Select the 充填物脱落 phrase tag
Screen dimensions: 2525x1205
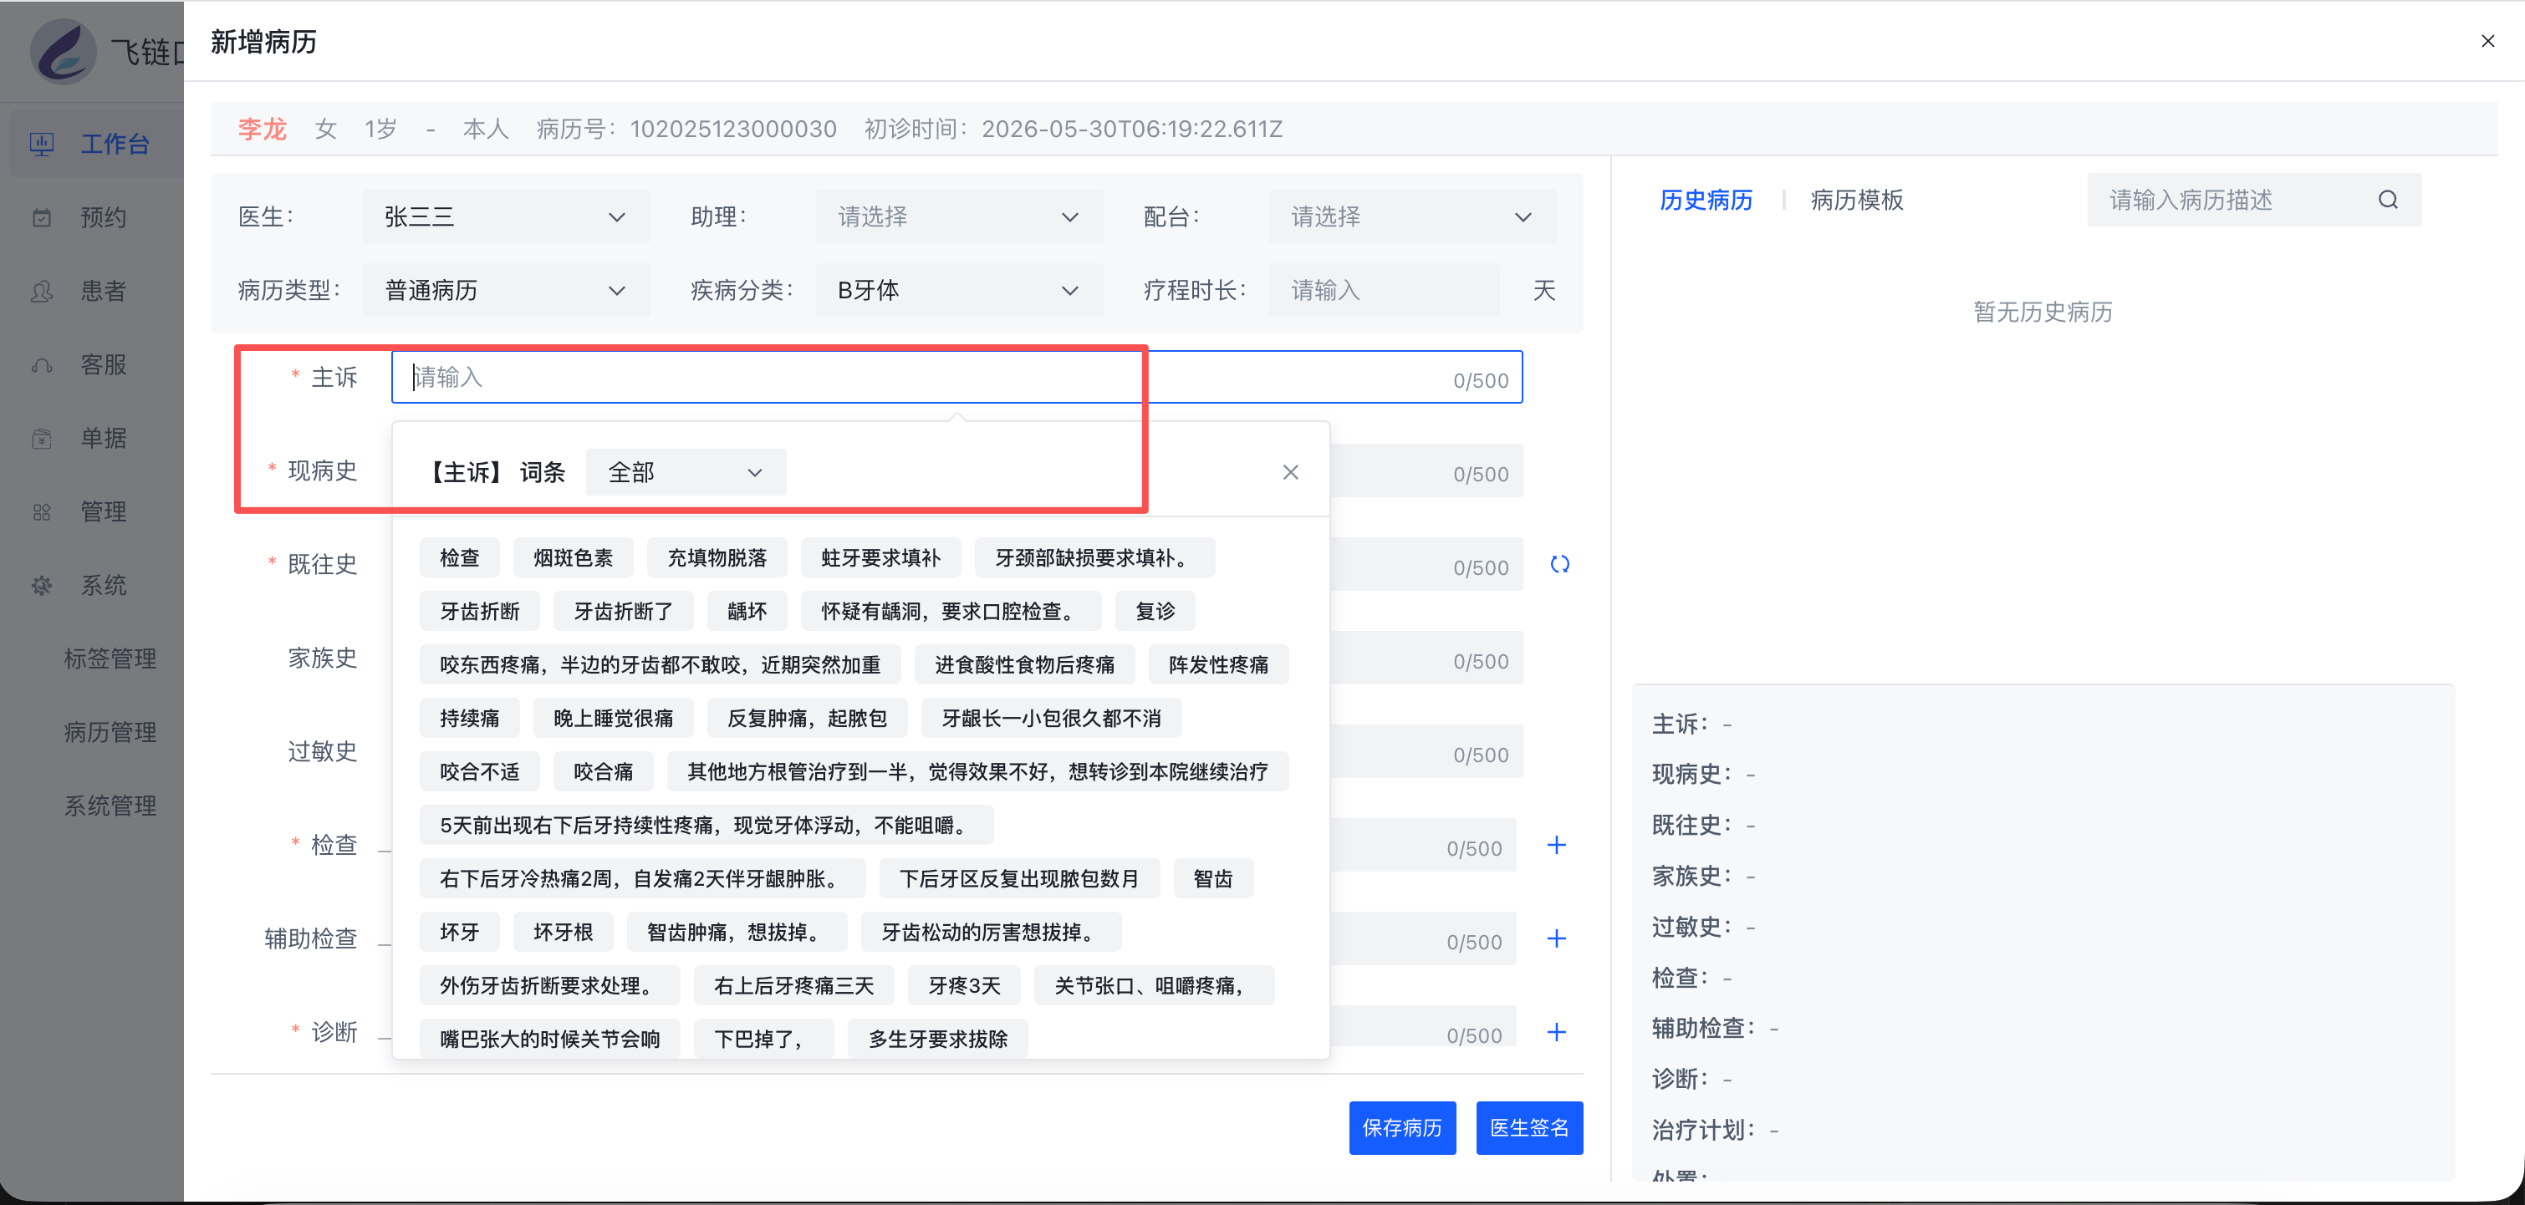(717, 557)
